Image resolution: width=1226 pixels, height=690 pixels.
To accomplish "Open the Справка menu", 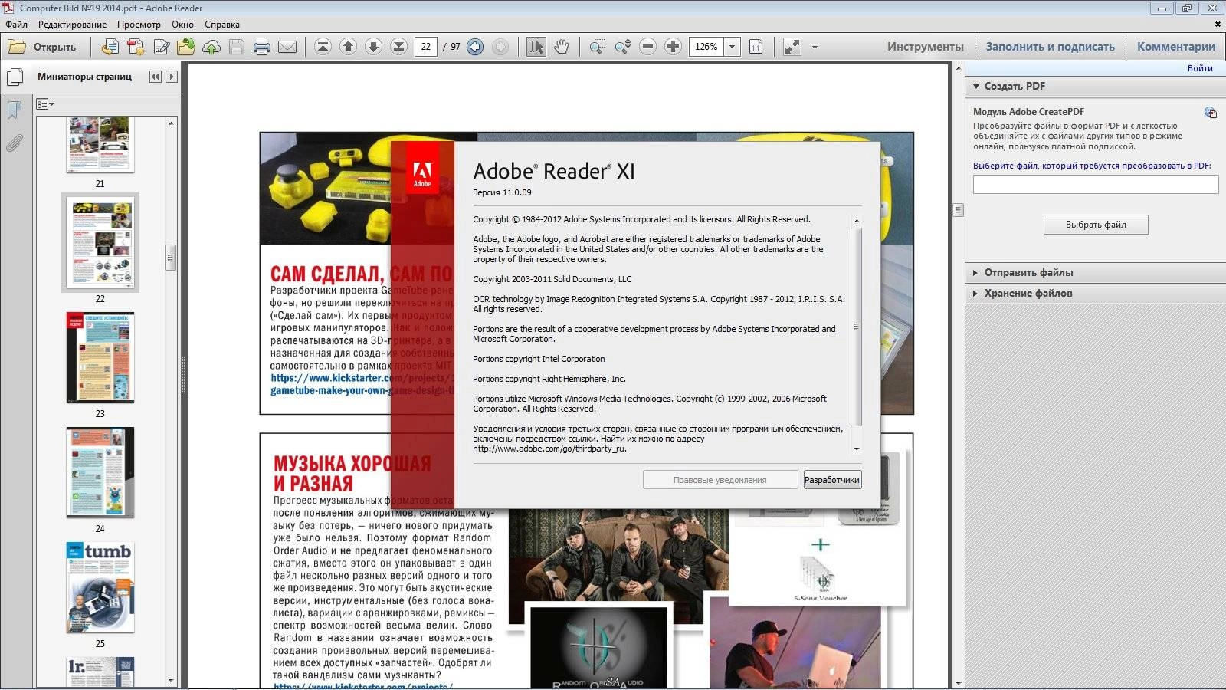I will point(221,25).
